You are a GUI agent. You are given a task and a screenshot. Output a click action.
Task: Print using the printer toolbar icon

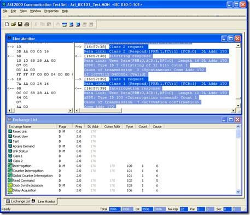click(27, 24)
